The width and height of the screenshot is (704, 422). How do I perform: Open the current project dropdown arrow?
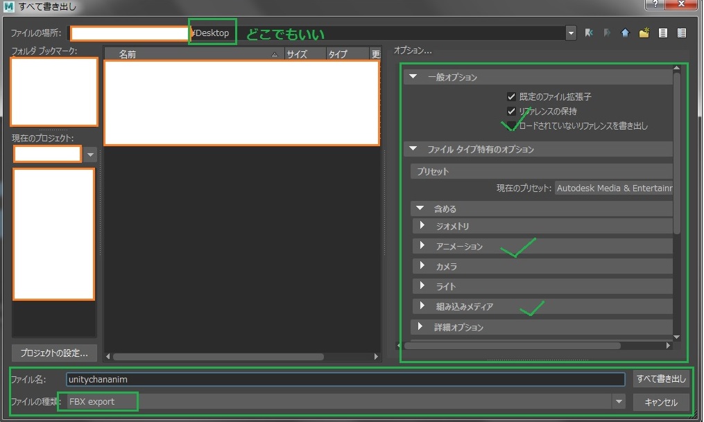pyautogui.click(x=90, y=155)
